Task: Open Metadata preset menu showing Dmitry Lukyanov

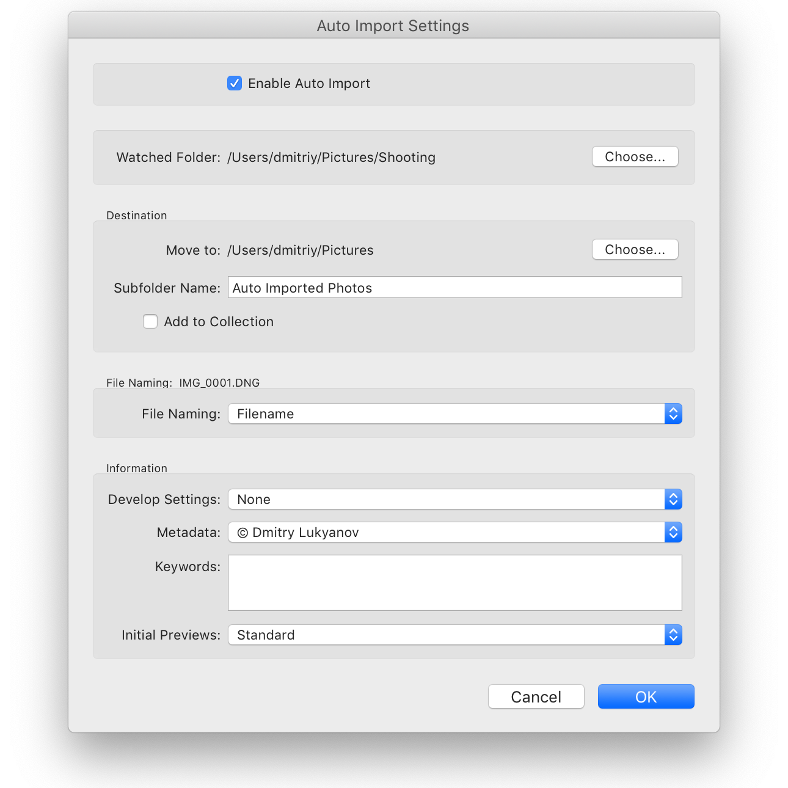Action: click(446, 533)
